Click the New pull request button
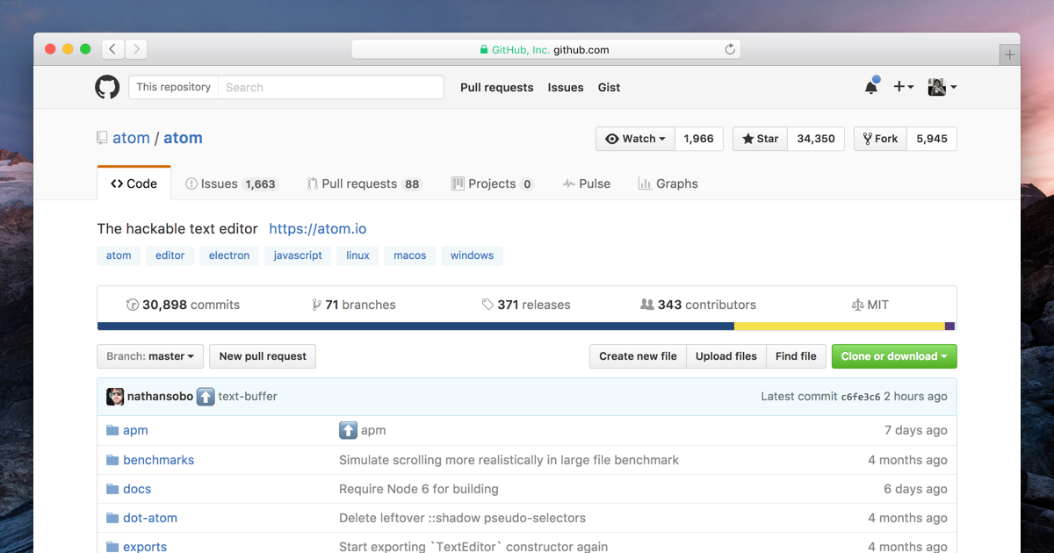Viewport: 1054px width, 553px height. [x=262, y=356]
